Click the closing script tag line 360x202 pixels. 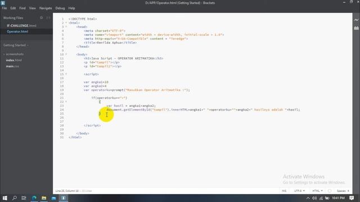(x=92, y=126)
